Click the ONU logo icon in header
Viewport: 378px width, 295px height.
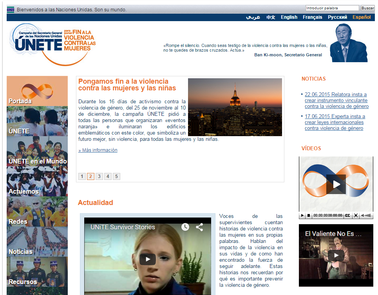point(11,10)
